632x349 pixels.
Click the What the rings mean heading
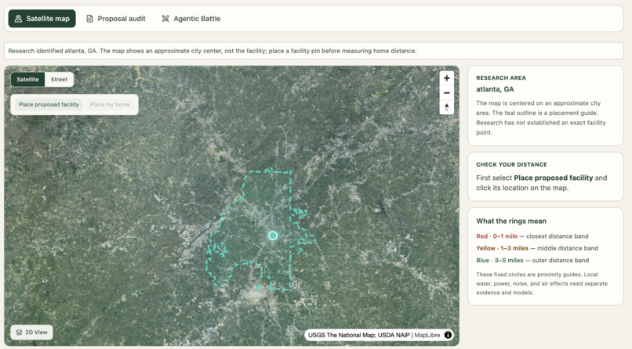[511, 221]
